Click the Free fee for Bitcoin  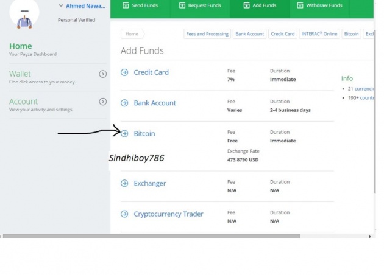(232, 141)
